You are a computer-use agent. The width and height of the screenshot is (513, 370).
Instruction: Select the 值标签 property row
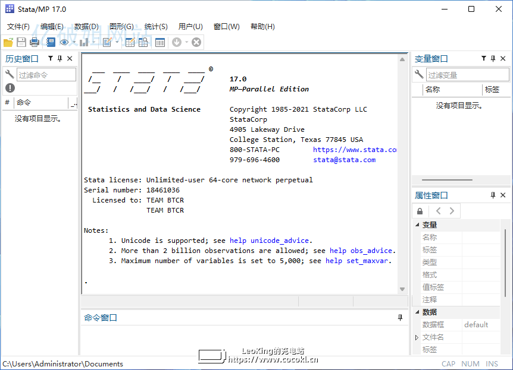[x=460, y=287]
